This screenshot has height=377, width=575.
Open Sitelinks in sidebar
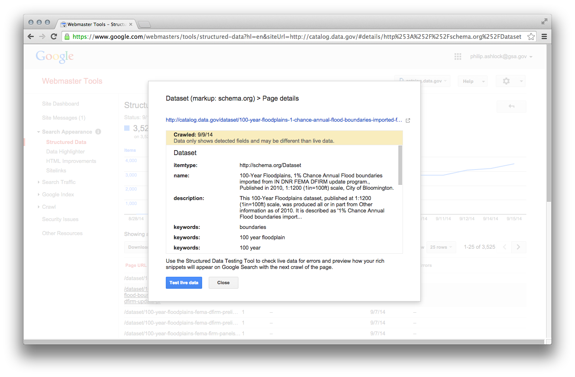click(x=56, y=170)
